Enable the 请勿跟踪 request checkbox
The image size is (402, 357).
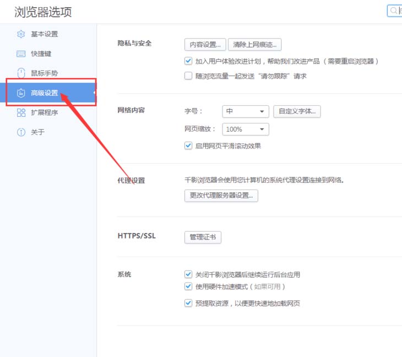(188, 75)
